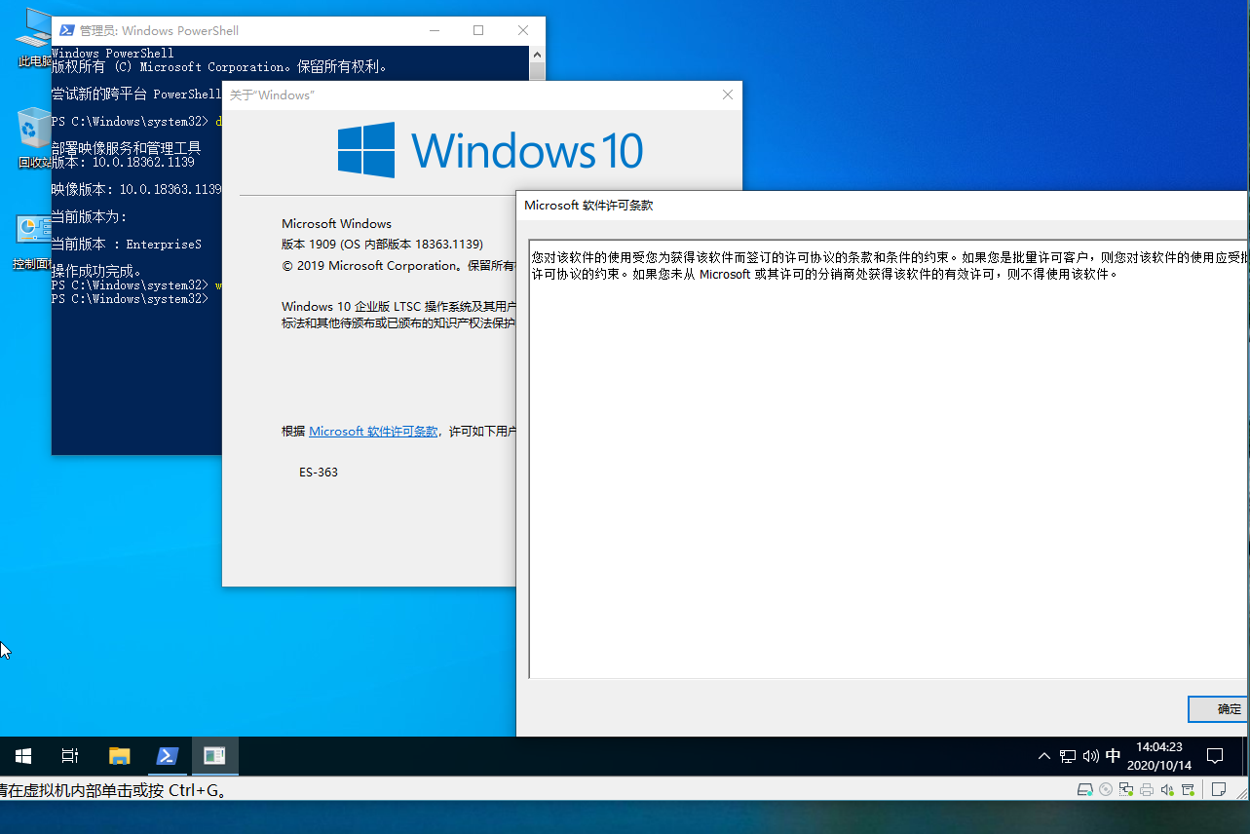Image resolution: width=1250 pixels, height=834 pixels.
Task: Open the Action Center notifications
Action: click(1215, 756)
